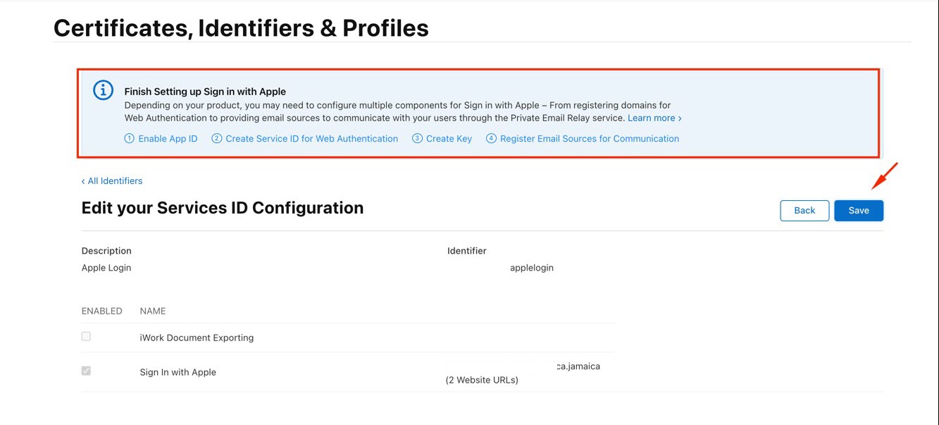Viewport: 939px width, 425px height.
Task: Click the (2 Website URLs) text
Action: point(482,381)
